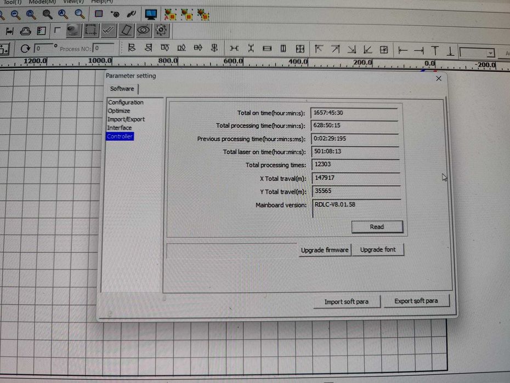510x383 pixels.
Task: Click Upgrade font button
Action: click(x=378, y=249)
